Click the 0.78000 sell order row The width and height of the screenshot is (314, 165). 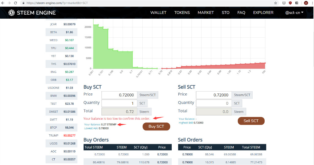pyautogui.click(x=222, y=154)
